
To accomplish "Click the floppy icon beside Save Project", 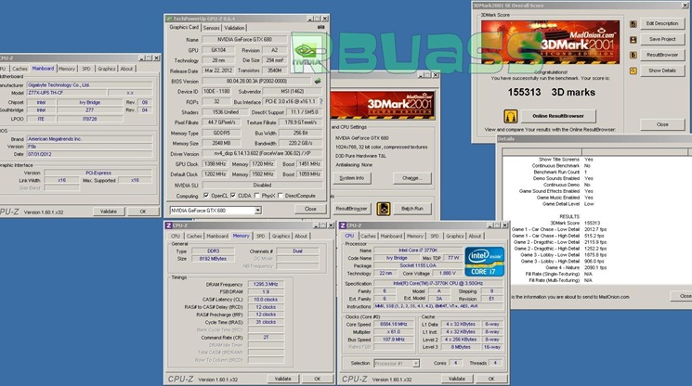I will 633,40.
